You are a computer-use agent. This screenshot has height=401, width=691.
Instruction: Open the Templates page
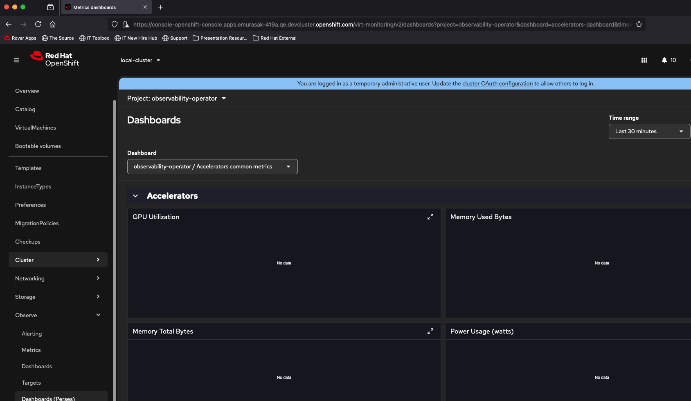pos(28,168)
